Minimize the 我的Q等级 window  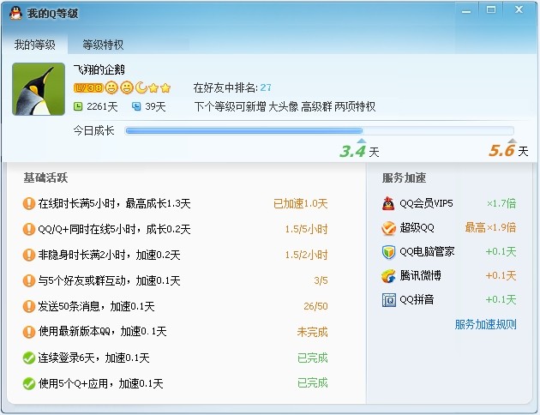tap(466, 10)
